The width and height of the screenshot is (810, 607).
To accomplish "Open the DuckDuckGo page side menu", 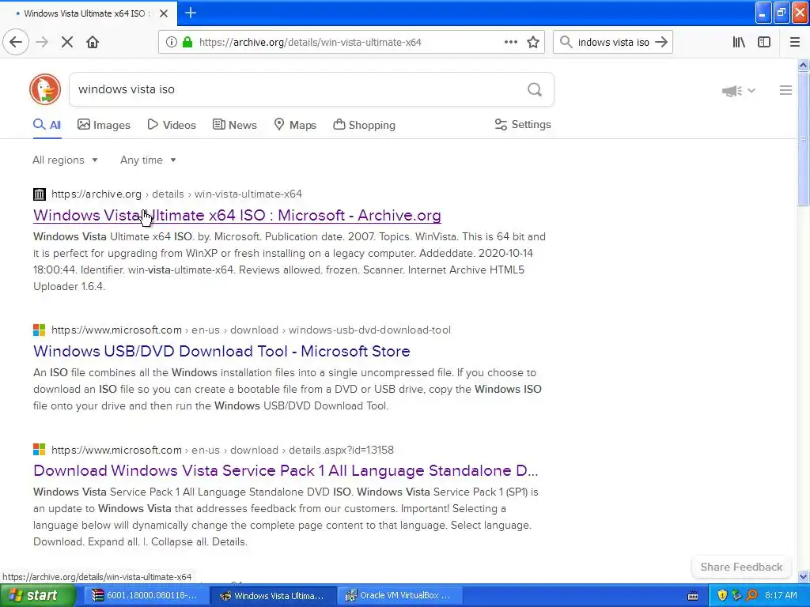I will [785, 90].
